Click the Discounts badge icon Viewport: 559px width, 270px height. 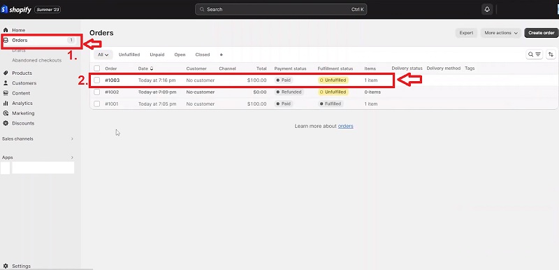pos(6,123)
